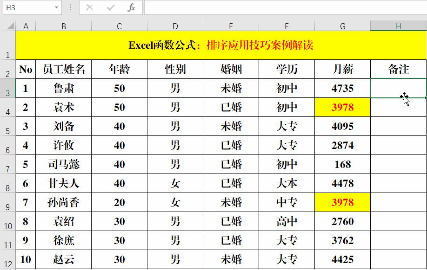Select 司马懿's salary cell showing 168
Image resolution: width=427 pixels, height=270 pixels.
coord(343,164)
